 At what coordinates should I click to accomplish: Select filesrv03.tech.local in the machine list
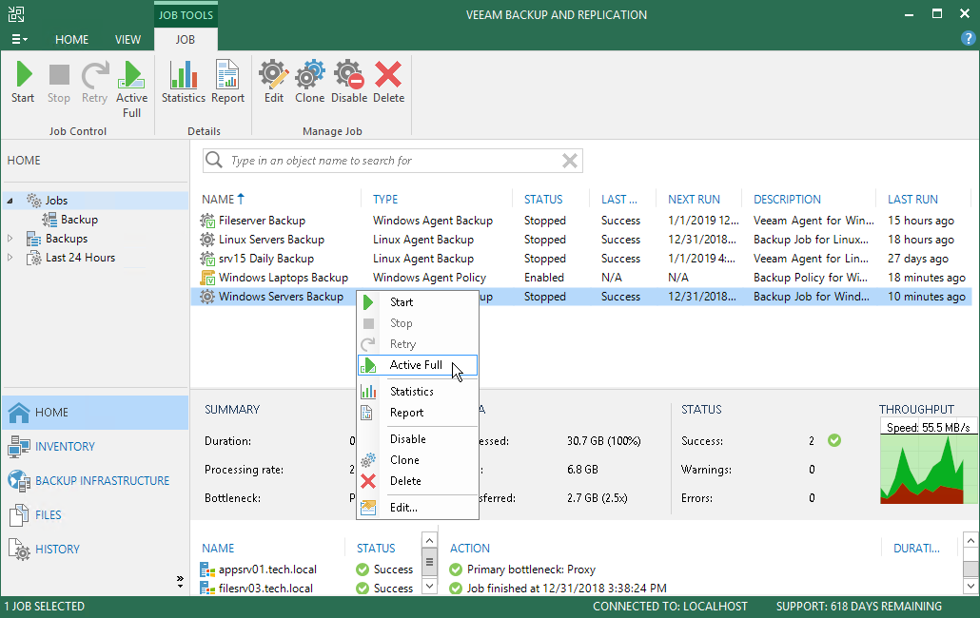265,588
